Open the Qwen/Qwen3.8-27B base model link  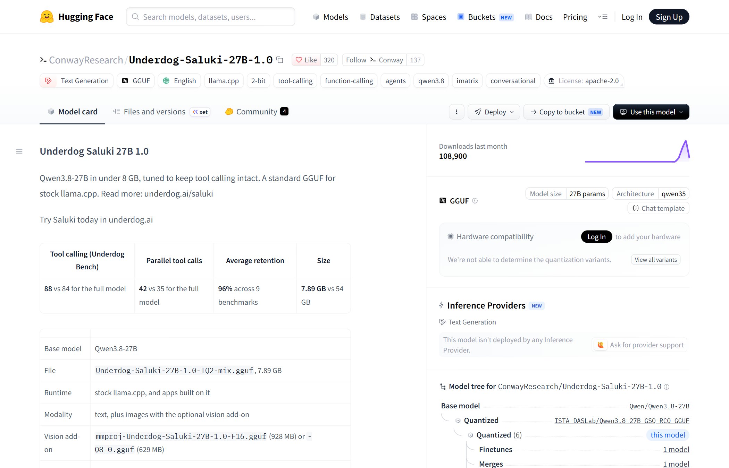[x=659, y=406]
